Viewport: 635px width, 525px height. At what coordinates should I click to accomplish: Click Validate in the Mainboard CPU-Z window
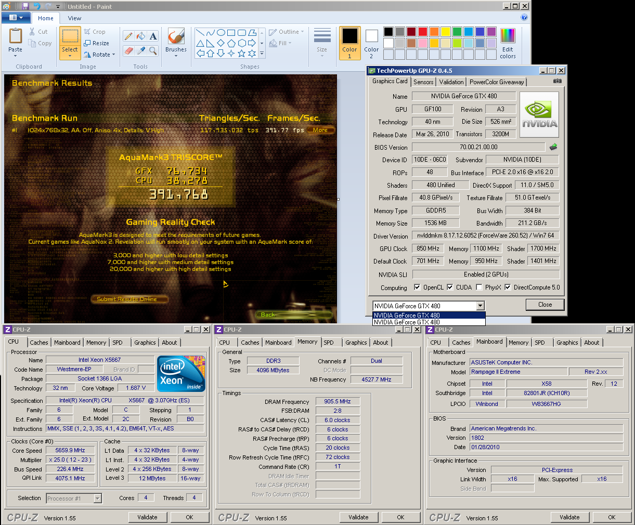[569, 517]
